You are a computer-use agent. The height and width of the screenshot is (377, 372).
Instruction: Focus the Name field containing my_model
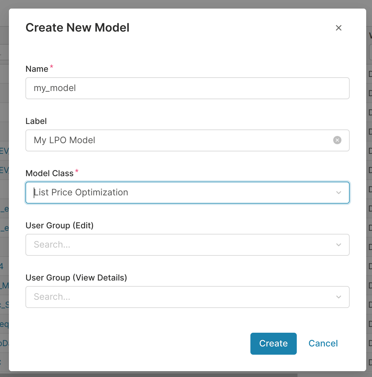[187, 88]
